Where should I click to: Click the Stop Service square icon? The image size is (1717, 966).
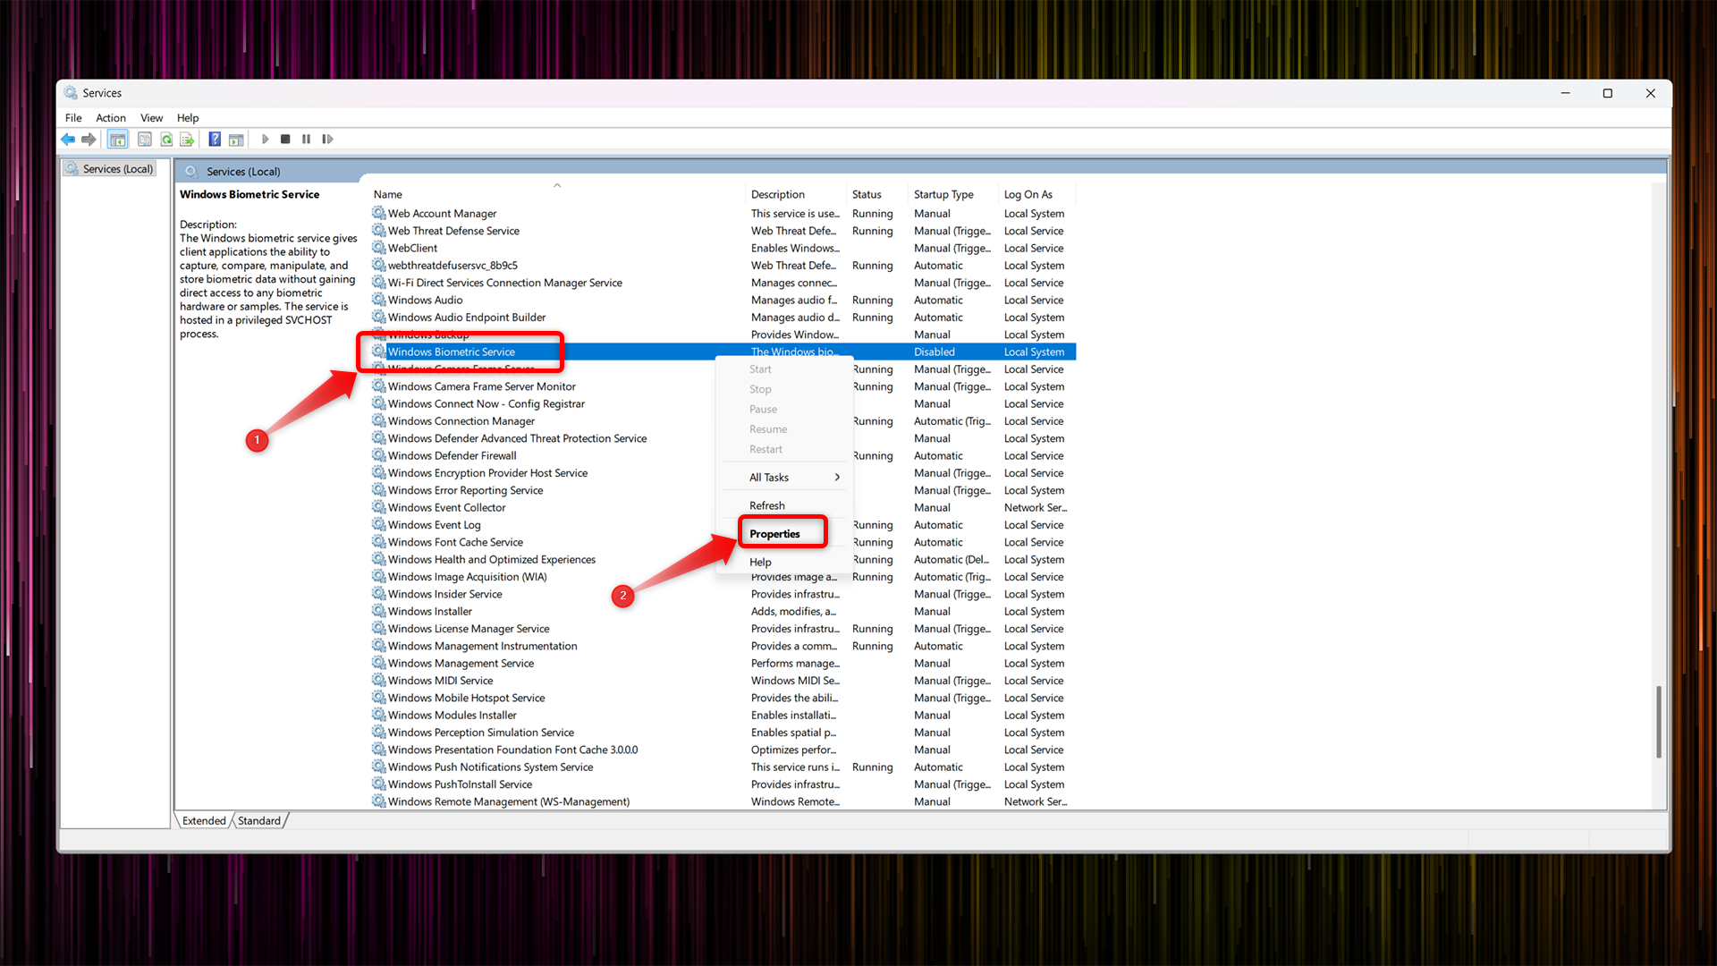(x=285, y=140)
